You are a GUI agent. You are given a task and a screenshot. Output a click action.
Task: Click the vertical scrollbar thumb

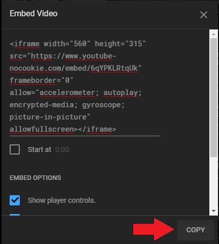pyautogui.click(x=213, y=98)
